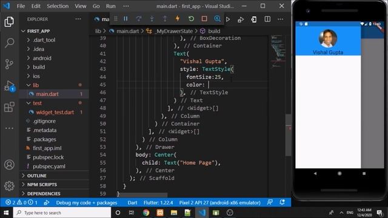Open Dart DevTools widget inspector icon
Image resolution: width=388 pixels, height=218 pixels.
[217, 19]
